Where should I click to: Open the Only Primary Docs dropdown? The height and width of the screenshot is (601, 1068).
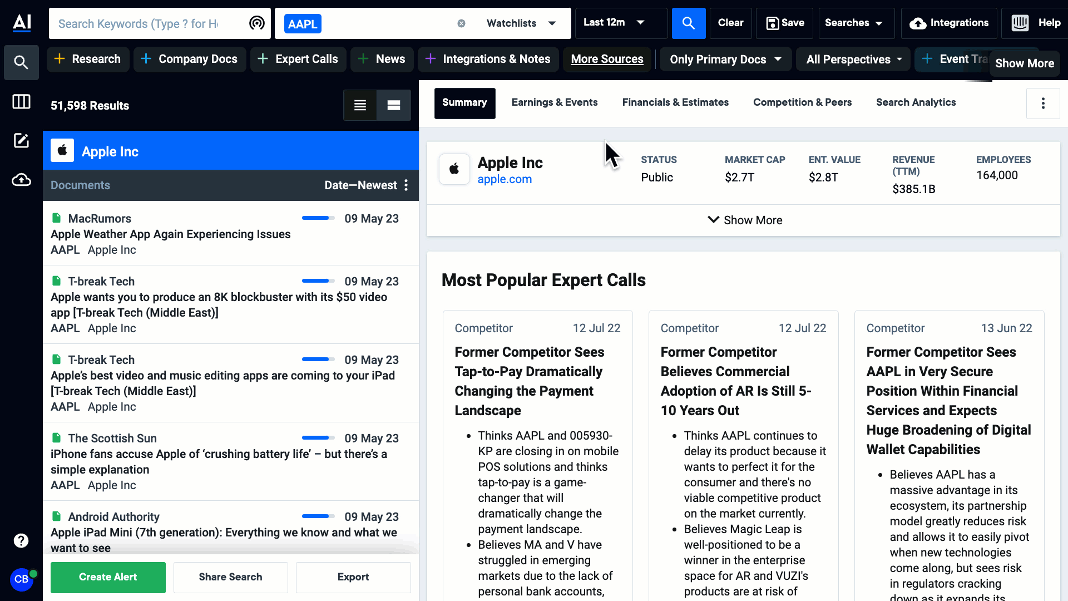(725, 60)
